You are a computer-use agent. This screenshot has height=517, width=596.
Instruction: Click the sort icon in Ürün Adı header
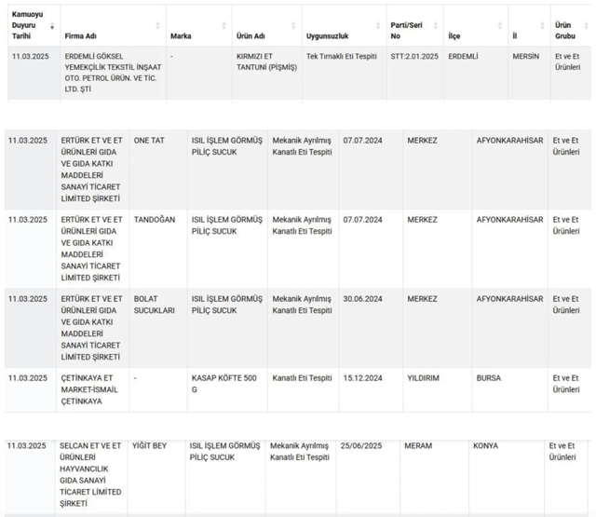pos(294,25)
